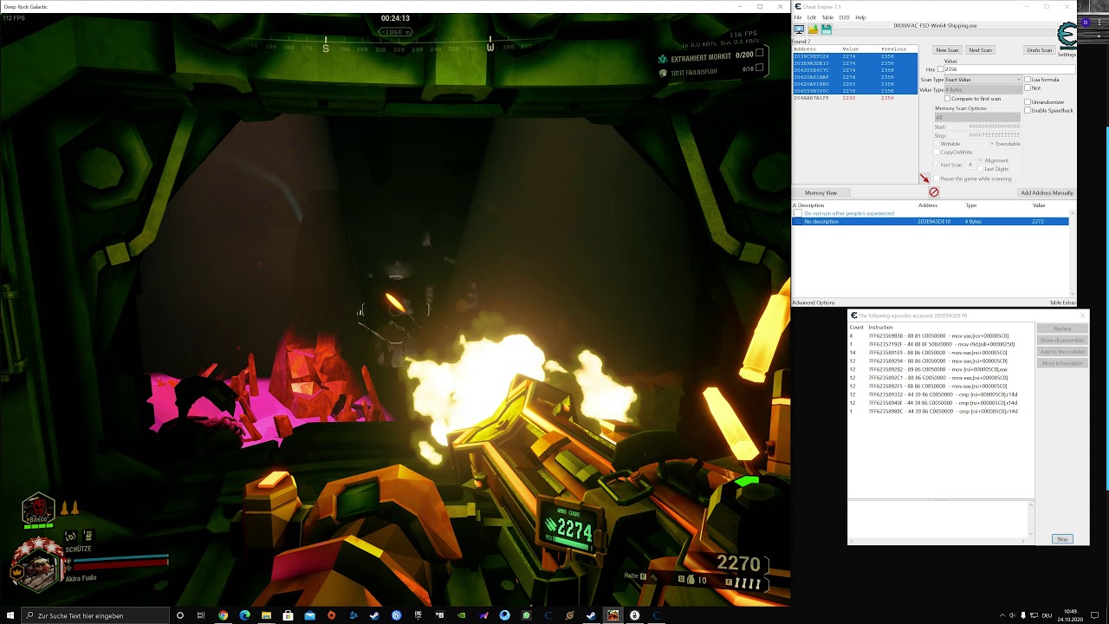Image resolution: width=1109 pixels, height=624 pixels.
Task: Select the value 2272 in the address table
Action: click(1037, 222)
